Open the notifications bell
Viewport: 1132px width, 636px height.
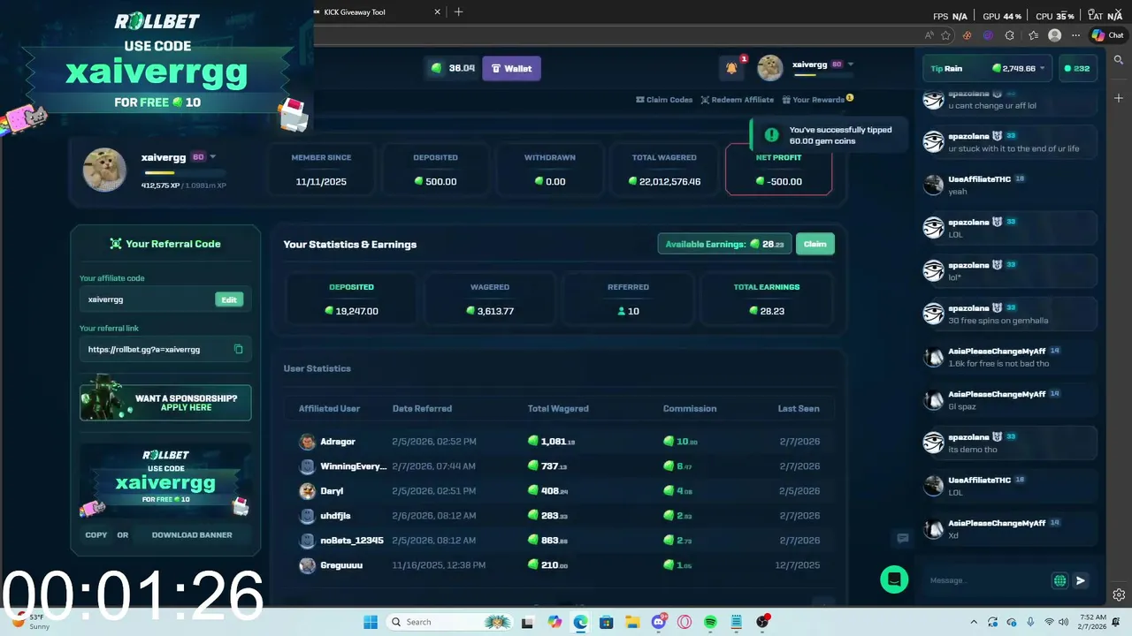[731, 68]
